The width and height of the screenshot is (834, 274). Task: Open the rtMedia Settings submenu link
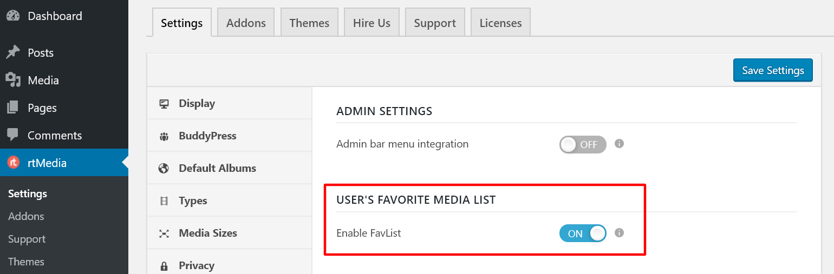point(28,193)
